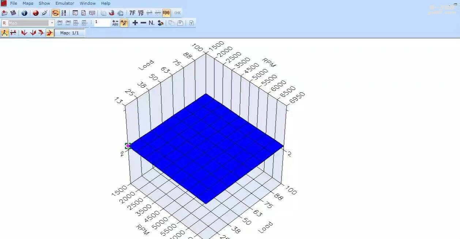
Task: Click the CHK exclamation checksum icon
Action: tap(64, 13)
